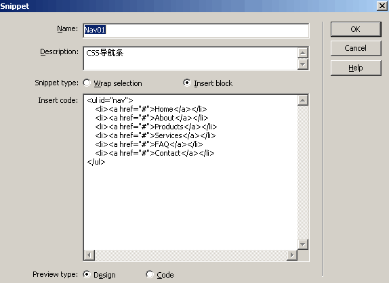The width and height of the screenshot is (389, 283).
Task: Click the Insert code horizontal scrollbar track
Action: pos(190,255)
